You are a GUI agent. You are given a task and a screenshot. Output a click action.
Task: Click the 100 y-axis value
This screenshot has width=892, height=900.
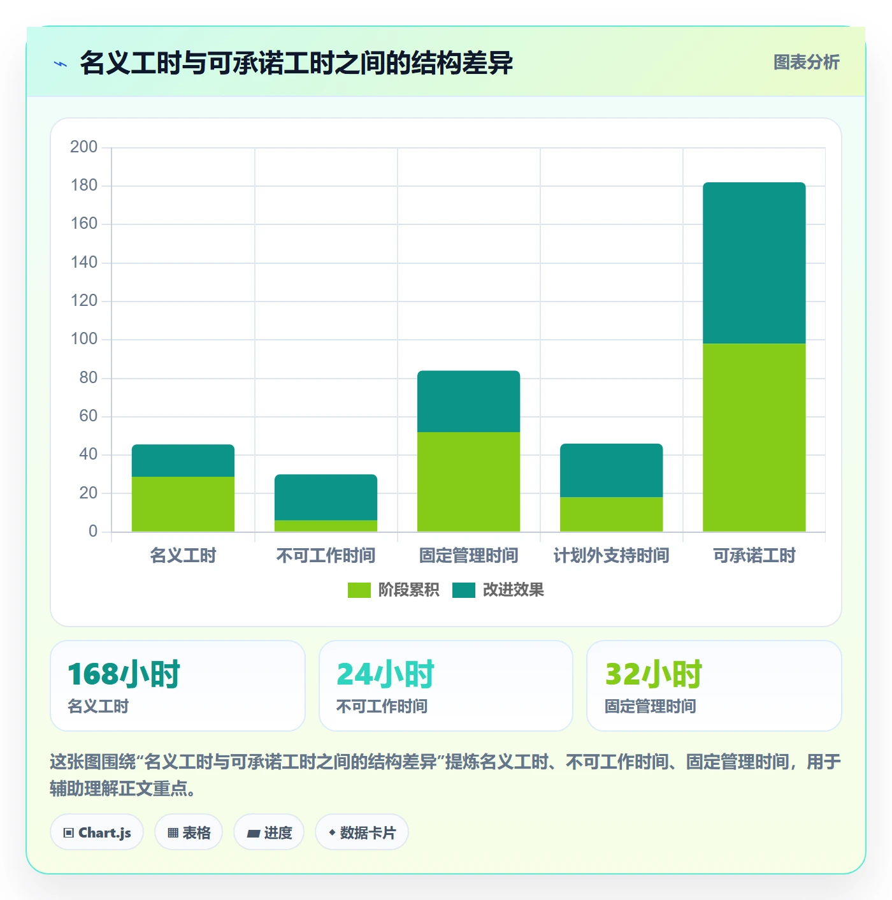[83, 339]
